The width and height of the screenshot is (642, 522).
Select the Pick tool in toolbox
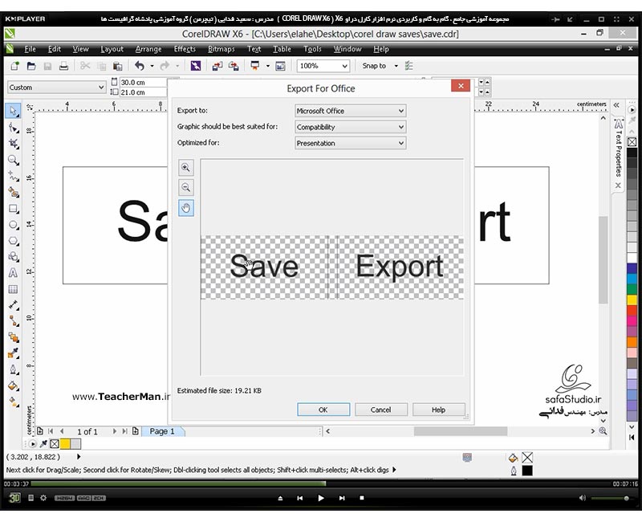click(x=13, y=111)
